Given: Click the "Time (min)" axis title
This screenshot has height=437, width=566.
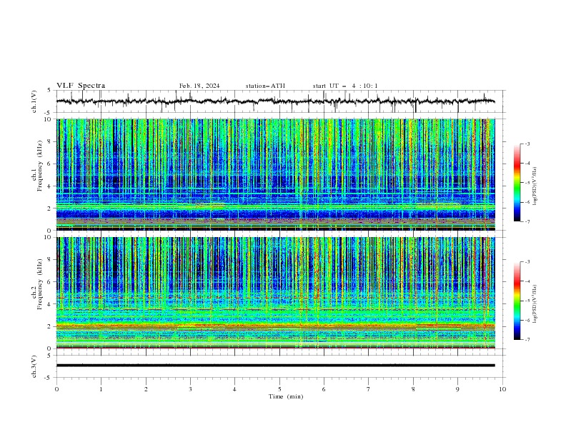Looking at the screenshot, I should click(286, 396).
